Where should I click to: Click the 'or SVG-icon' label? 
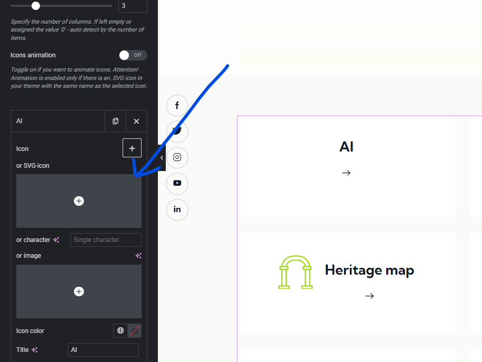pyautogui.click(x=33, y=166)
